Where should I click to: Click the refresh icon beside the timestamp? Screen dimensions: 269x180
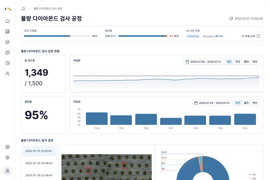(x=231, y=19)
